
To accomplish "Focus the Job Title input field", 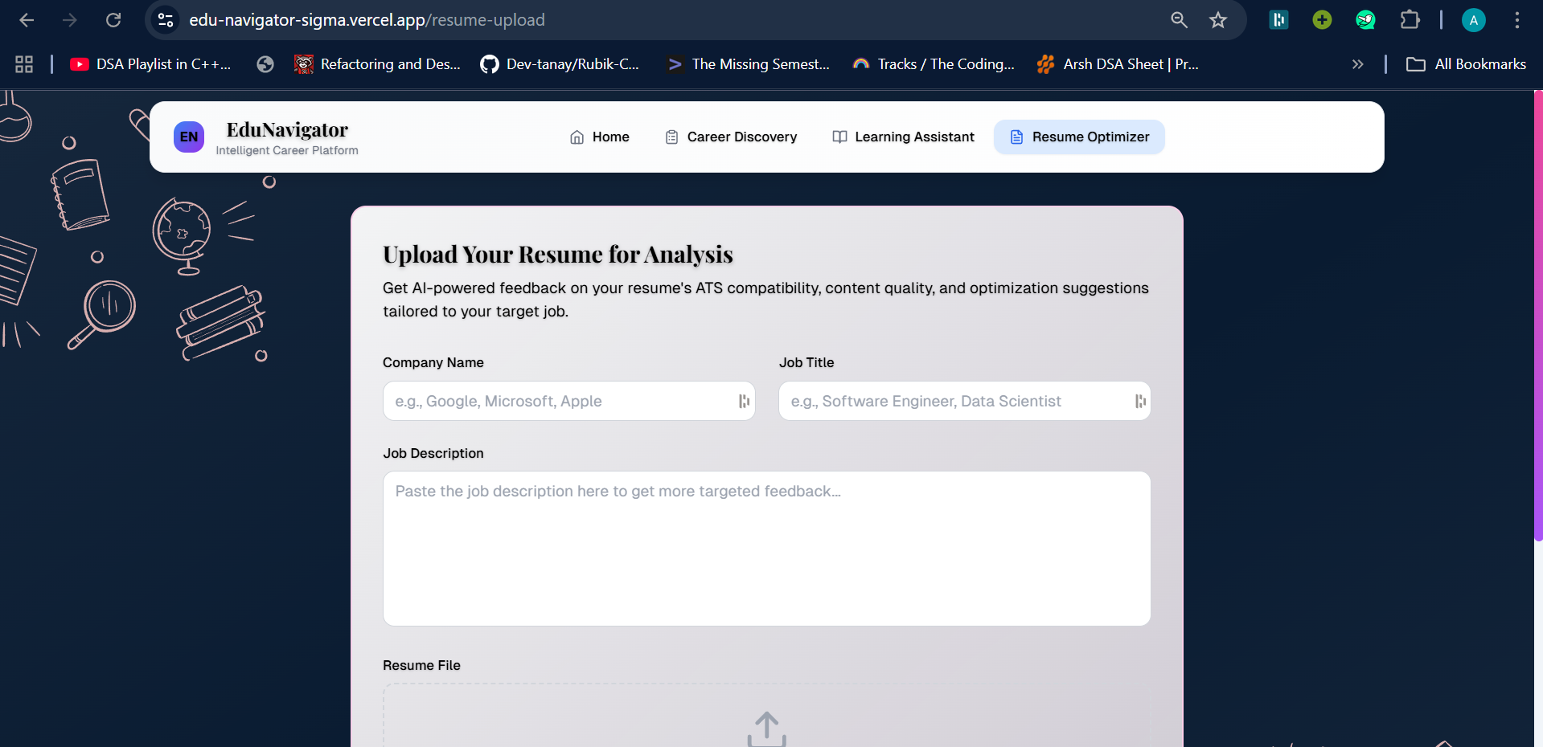I will tap(964, 401).
